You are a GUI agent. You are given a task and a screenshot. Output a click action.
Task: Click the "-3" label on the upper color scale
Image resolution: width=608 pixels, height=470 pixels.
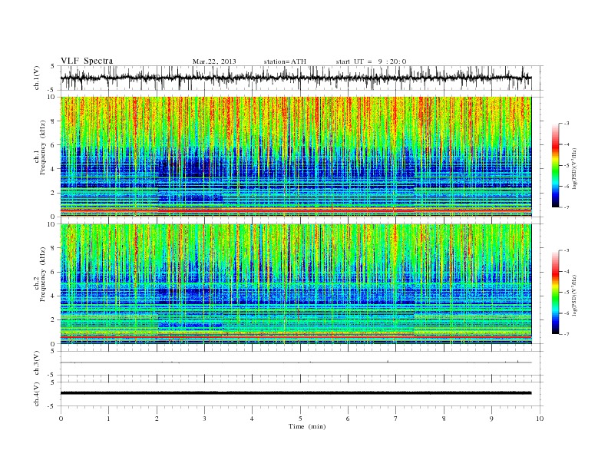click(x=567, y=124)
